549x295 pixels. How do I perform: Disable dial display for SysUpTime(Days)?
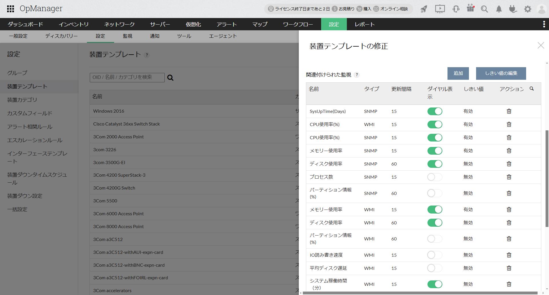[x=435, y=111]
